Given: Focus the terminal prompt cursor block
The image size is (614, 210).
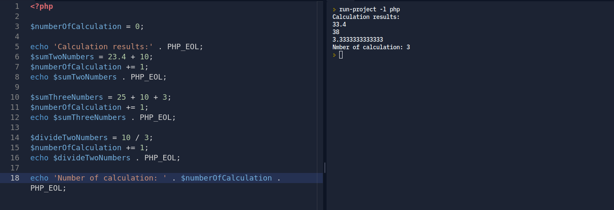Looking at the screenshot, I should pos(341,55).
